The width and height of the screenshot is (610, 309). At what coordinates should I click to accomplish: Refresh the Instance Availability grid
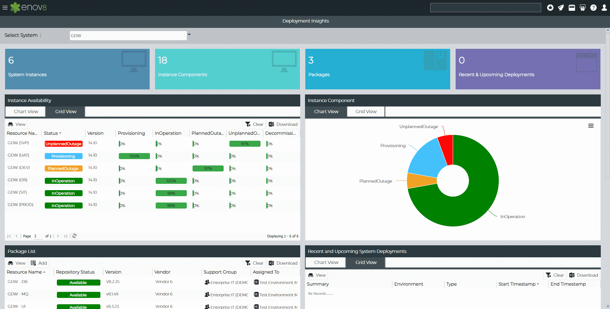coord(74,236)
